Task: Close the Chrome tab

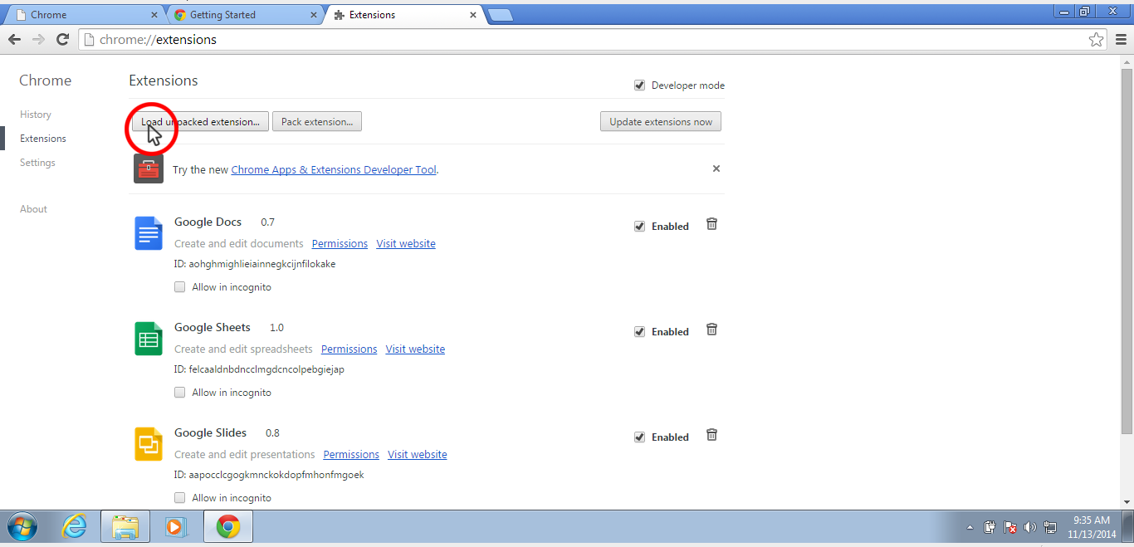Action: pyautogui.click(x=154, y=15)
